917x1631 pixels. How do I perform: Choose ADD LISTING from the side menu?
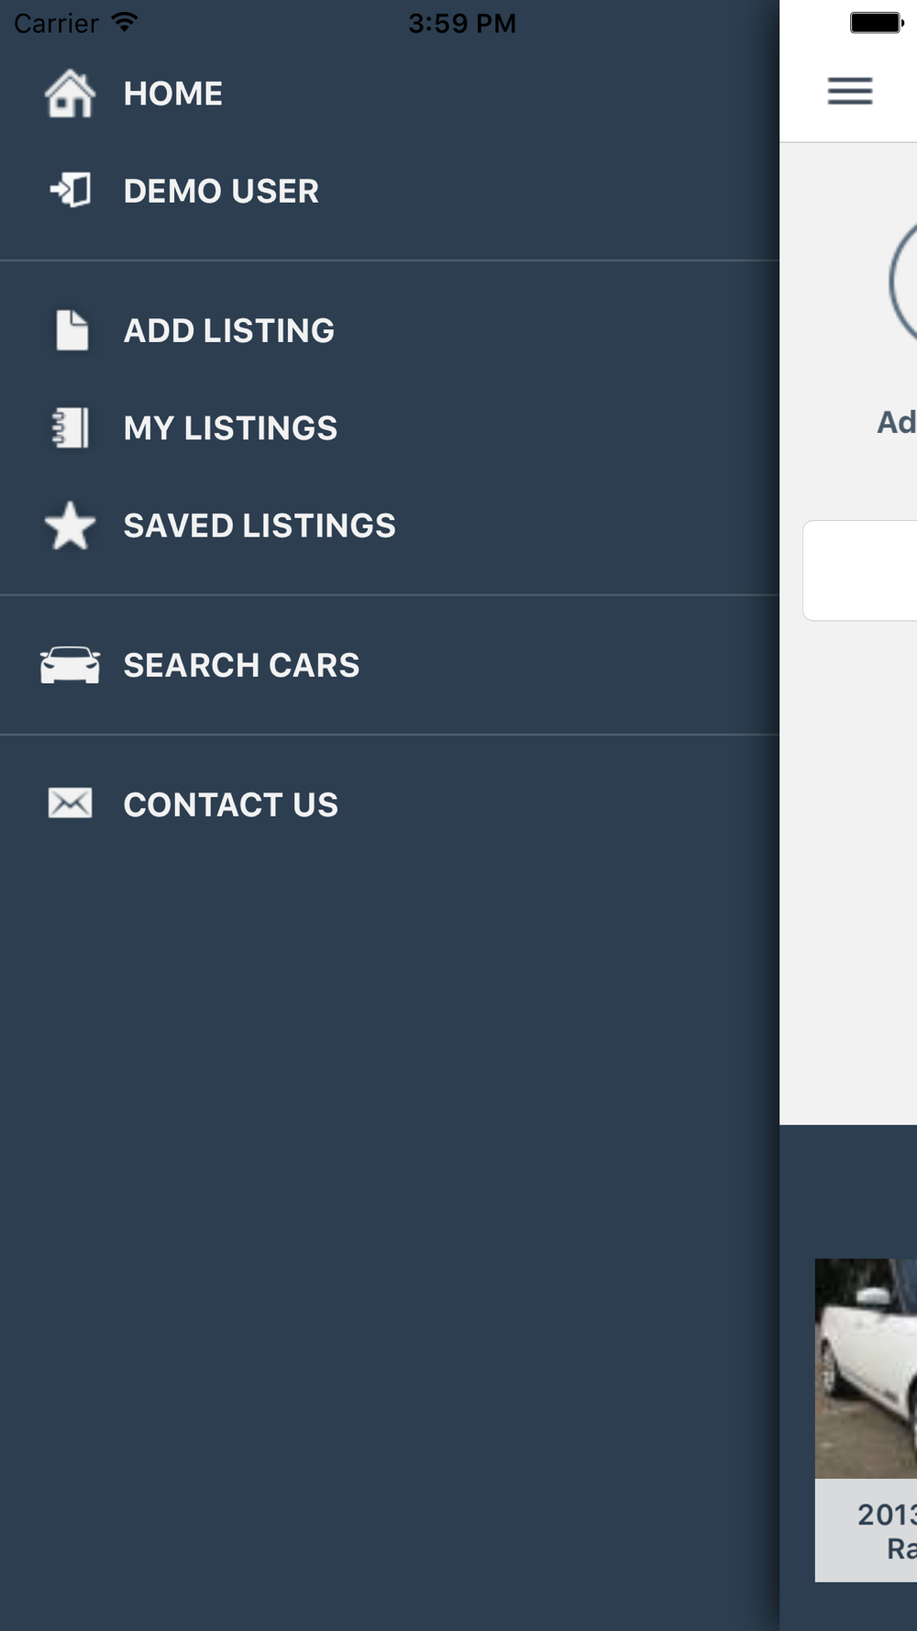[x=390, y=330]
